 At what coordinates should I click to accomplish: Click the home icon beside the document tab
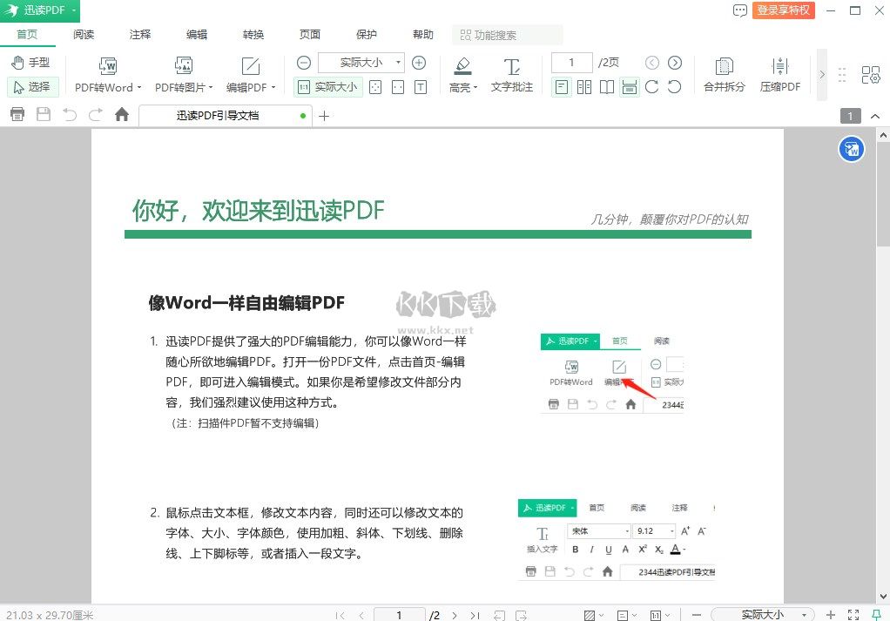[121, 114]
